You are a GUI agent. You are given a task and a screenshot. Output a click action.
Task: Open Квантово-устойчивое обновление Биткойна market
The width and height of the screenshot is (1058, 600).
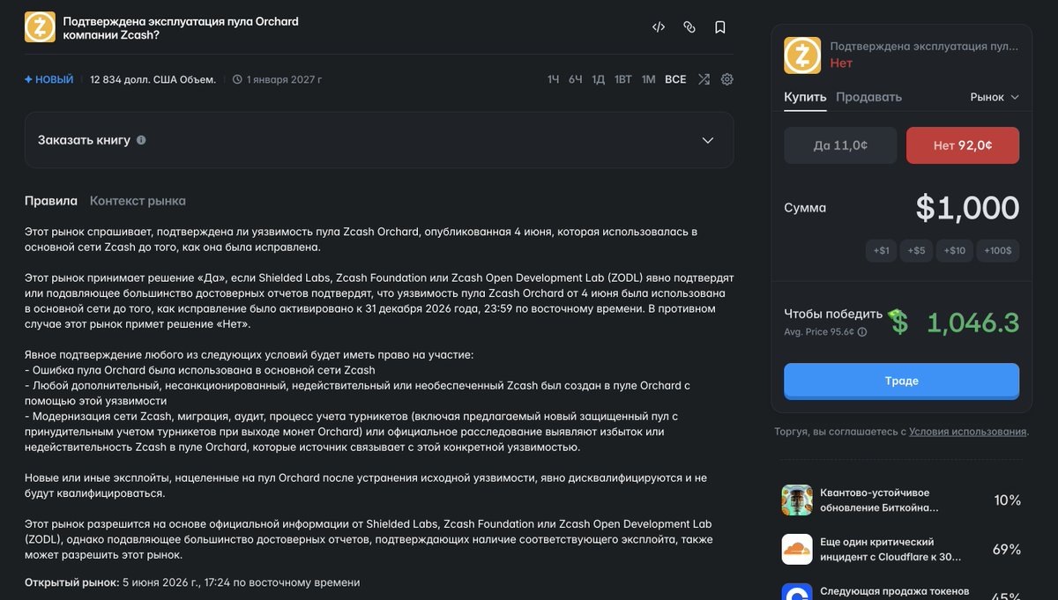coord(879,500)
